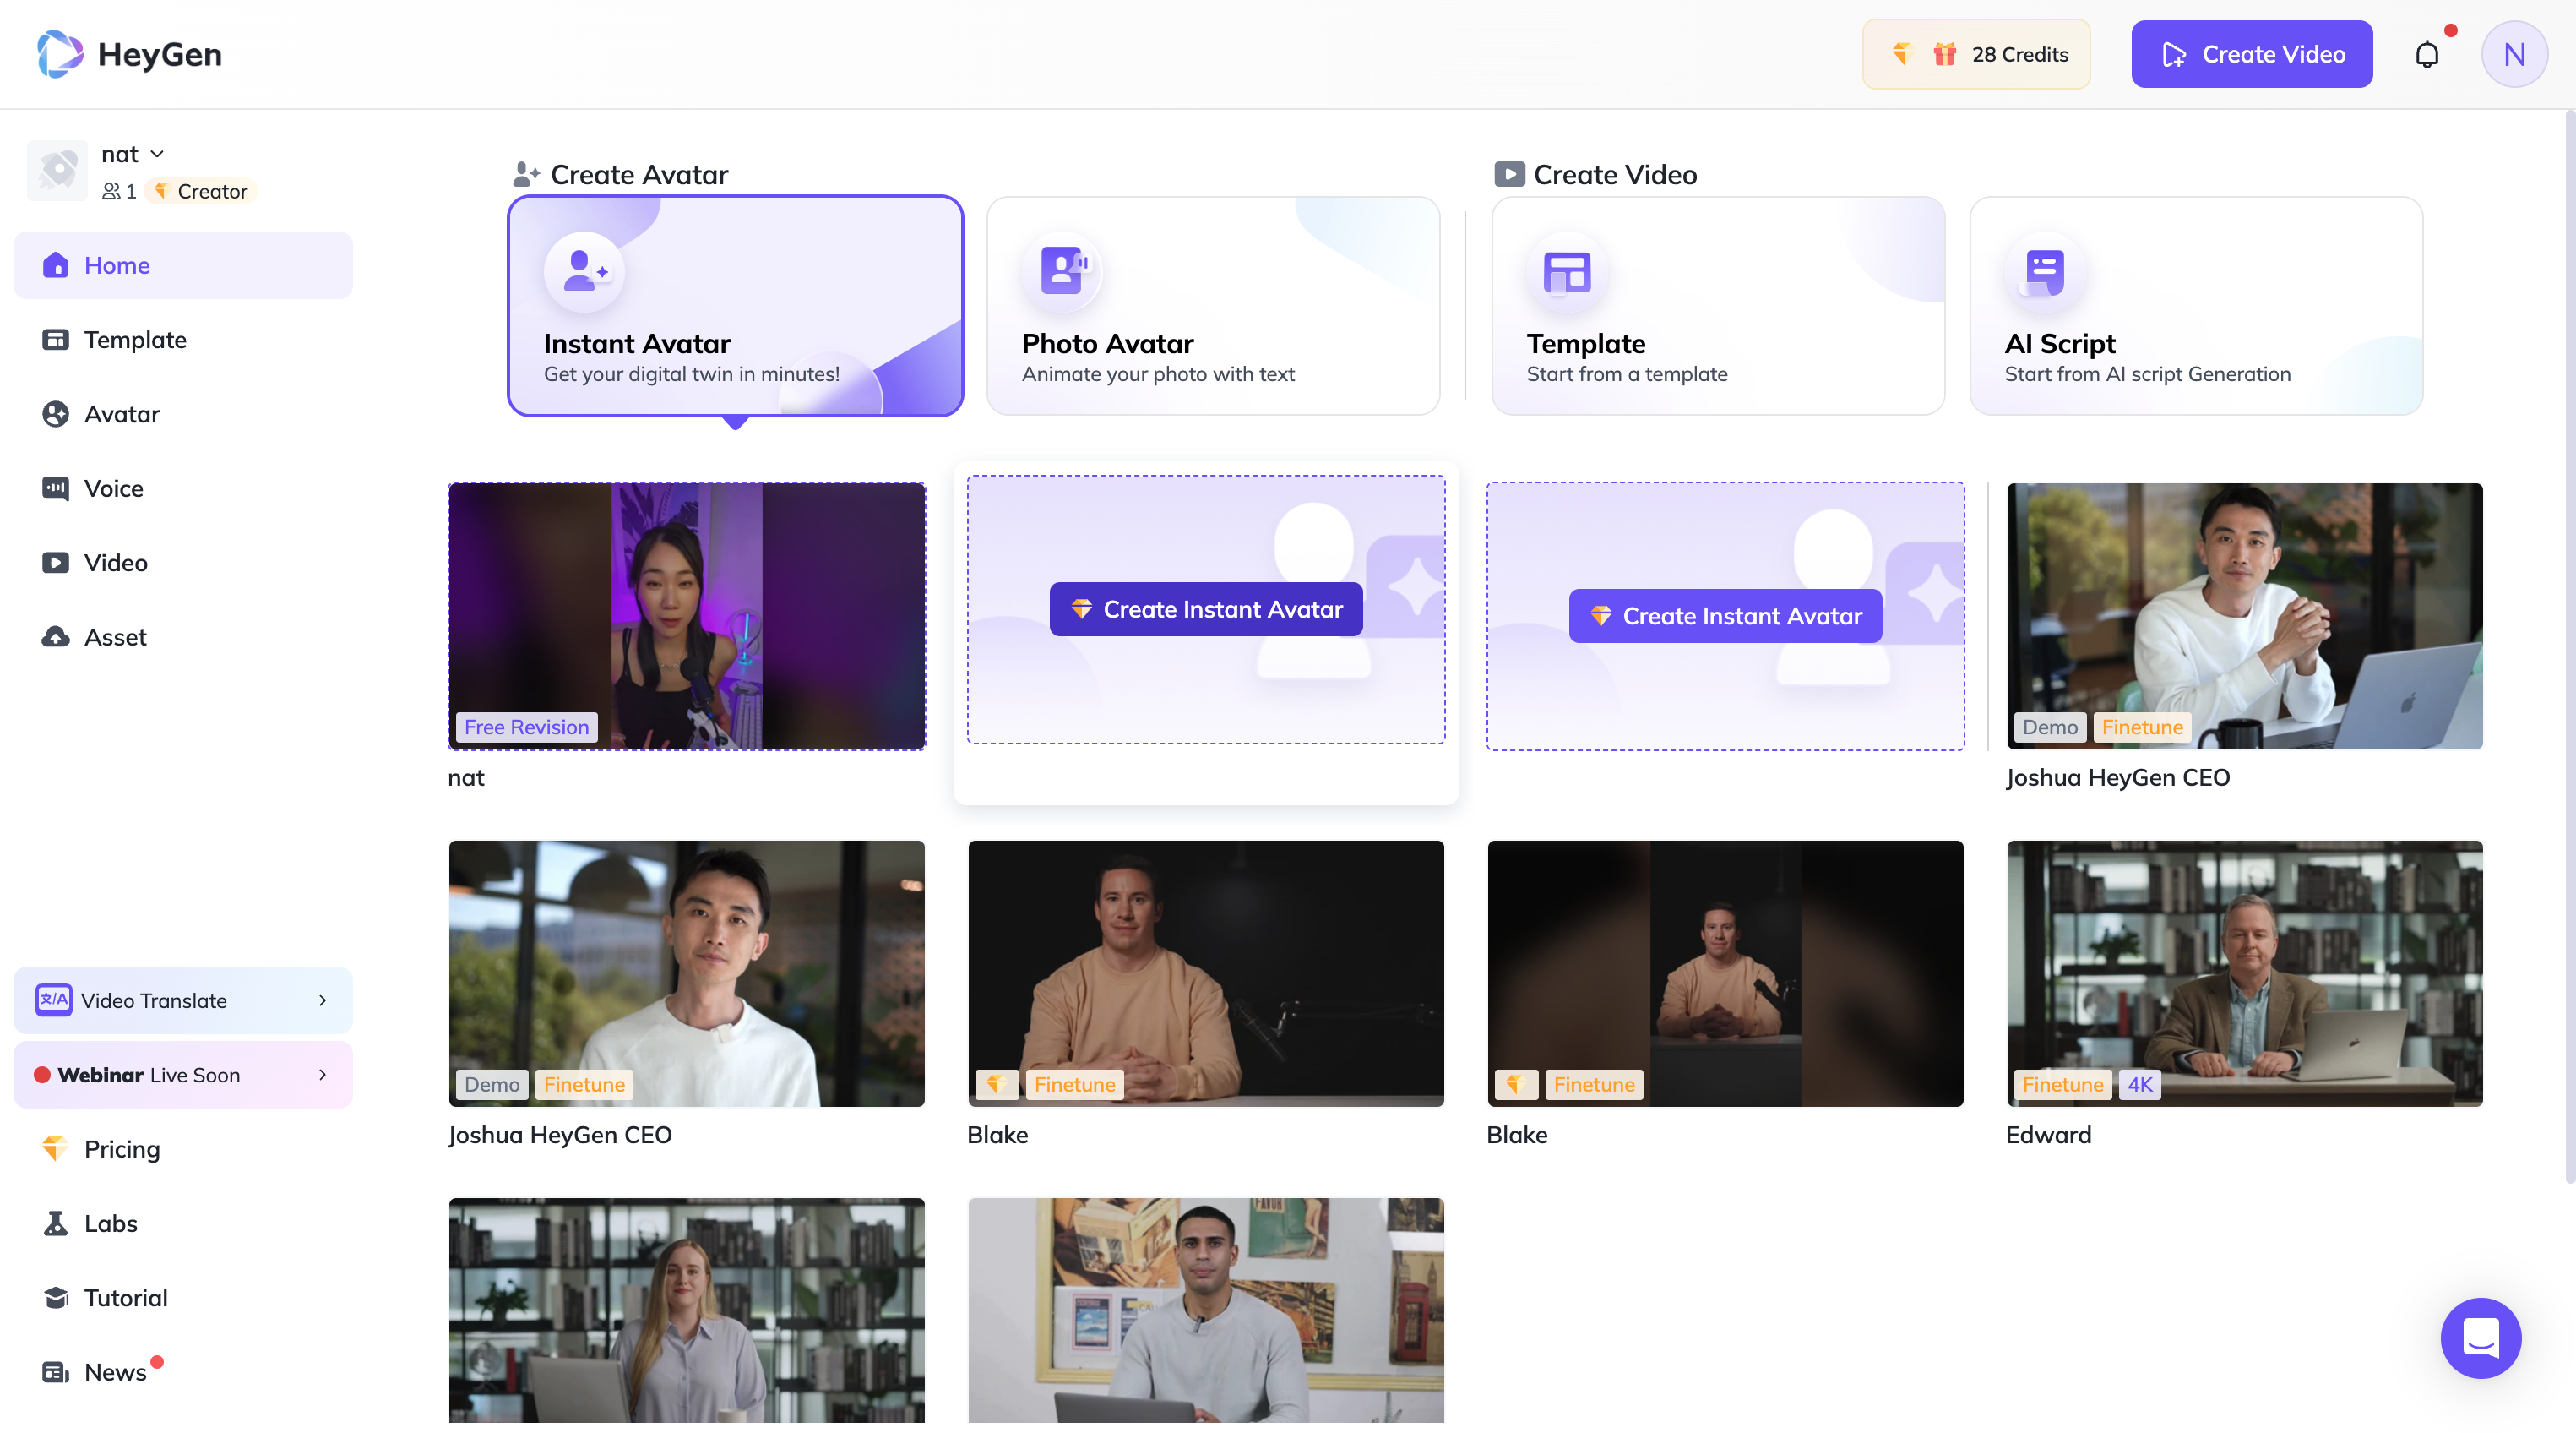Click the 4K badge on Edward
The height and width of the screenshot is (1433, 2576).
click(2139, 1085)
